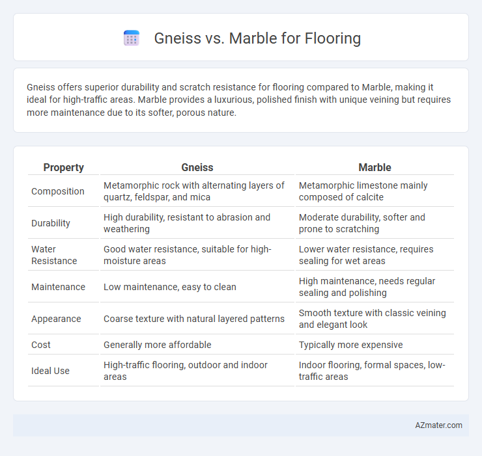Click the 'Marble' column header
This screenshot has height=456, width=482.
tap(375, 167)
